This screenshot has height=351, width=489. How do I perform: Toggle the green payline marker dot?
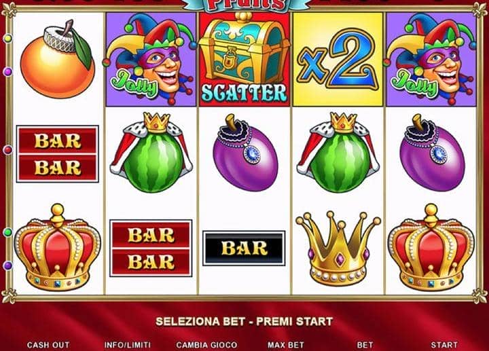[7, 232]
